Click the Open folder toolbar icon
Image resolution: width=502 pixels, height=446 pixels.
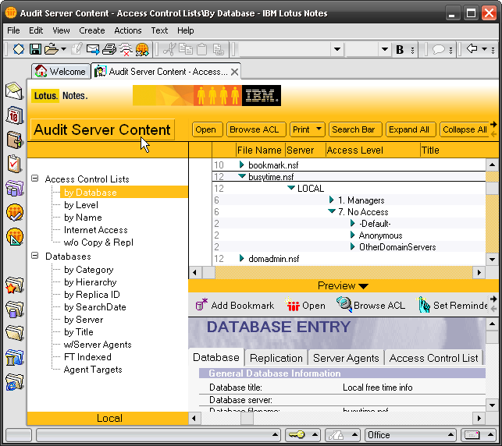pyautogui.click(x=52, y=49)
